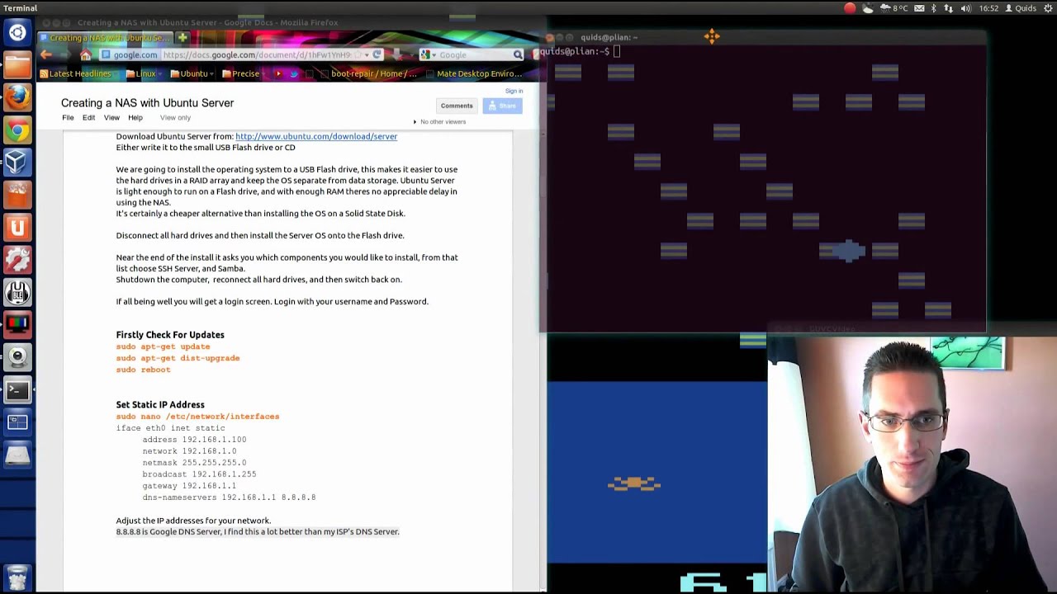This screenshot has width=1057, height=594.
Task: Open the Files folder launcher icon
Action: 17,65
